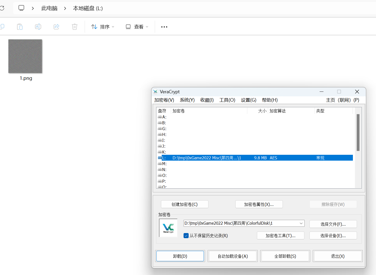Expand the volume path combo box arrow

coord(301,223)
